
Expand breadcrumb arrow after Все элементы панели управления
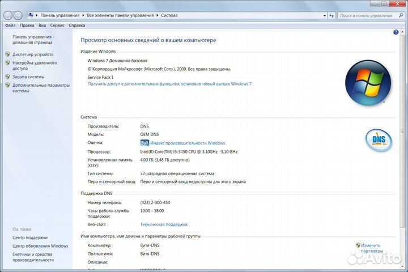coord(157,15)
